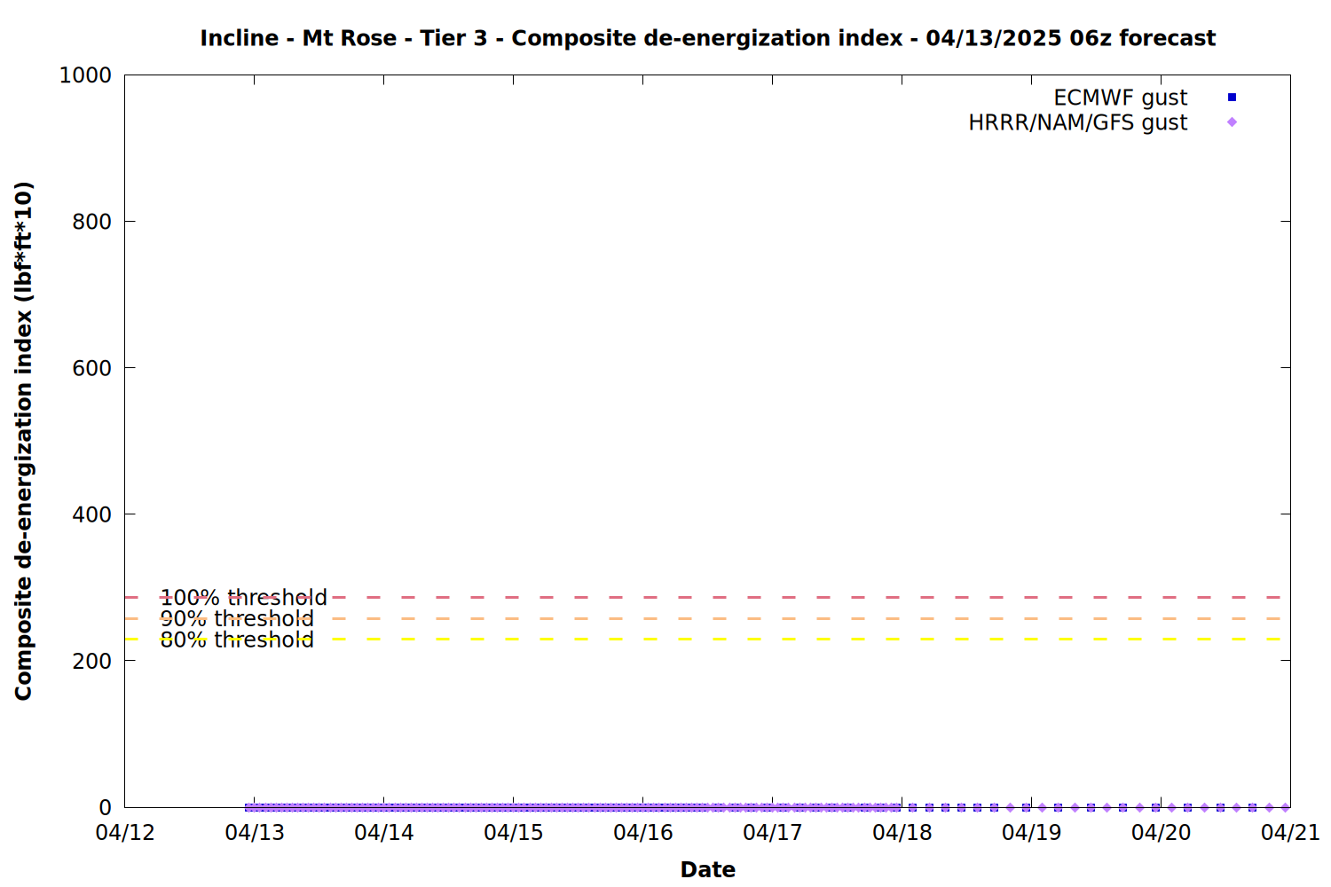The image size is (1331, 887).
Task: Click the Composite de-energization index y-axis title
Action: [23, 441]
